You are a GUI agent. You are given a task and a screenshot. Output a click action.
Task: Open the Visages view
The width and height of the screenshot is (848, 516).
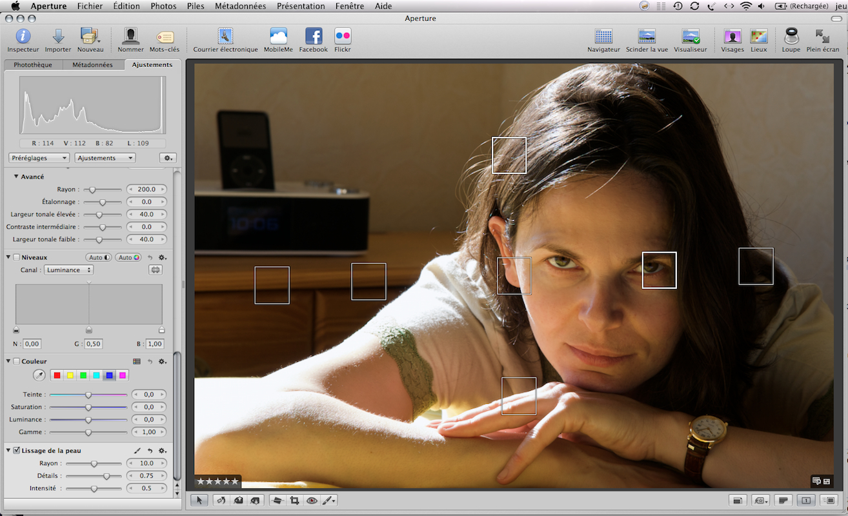[732, 40]
